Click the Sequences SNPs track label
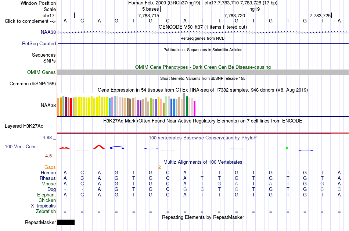Viewport: 349px width, 231px height. (x=44, y=58)
